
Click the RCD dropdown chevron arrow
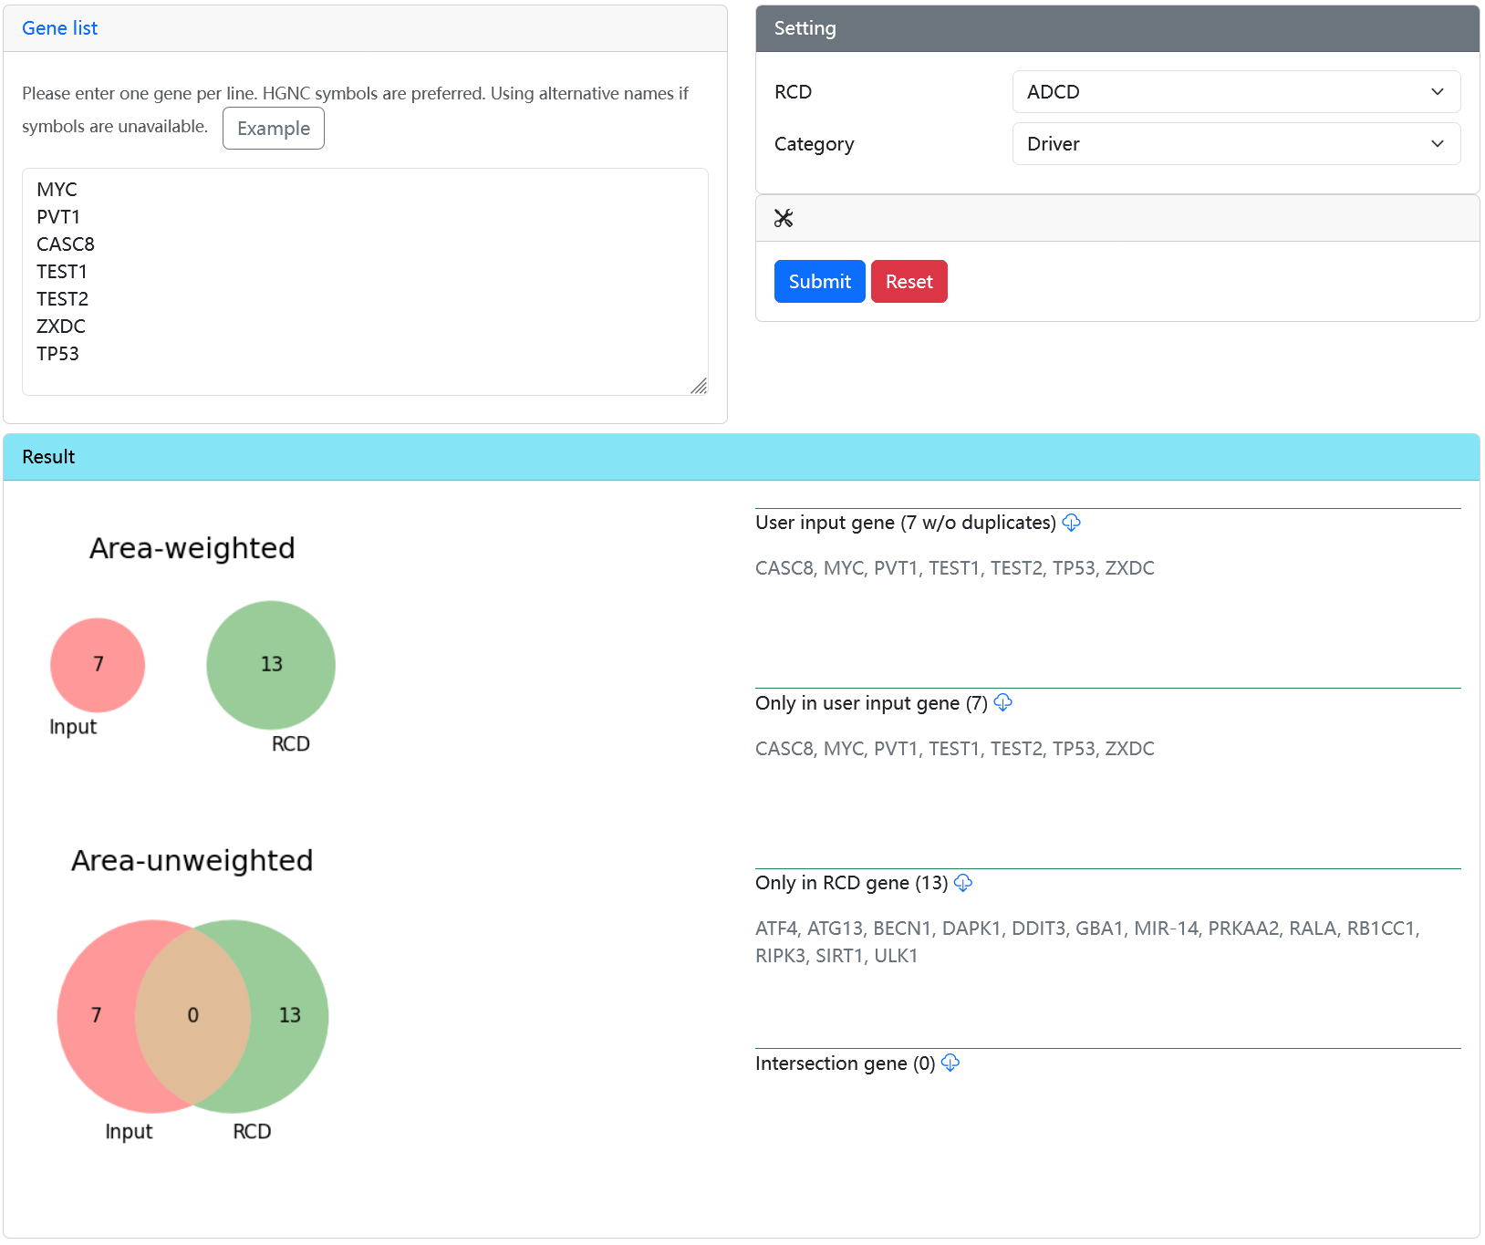click(1438, 92)
